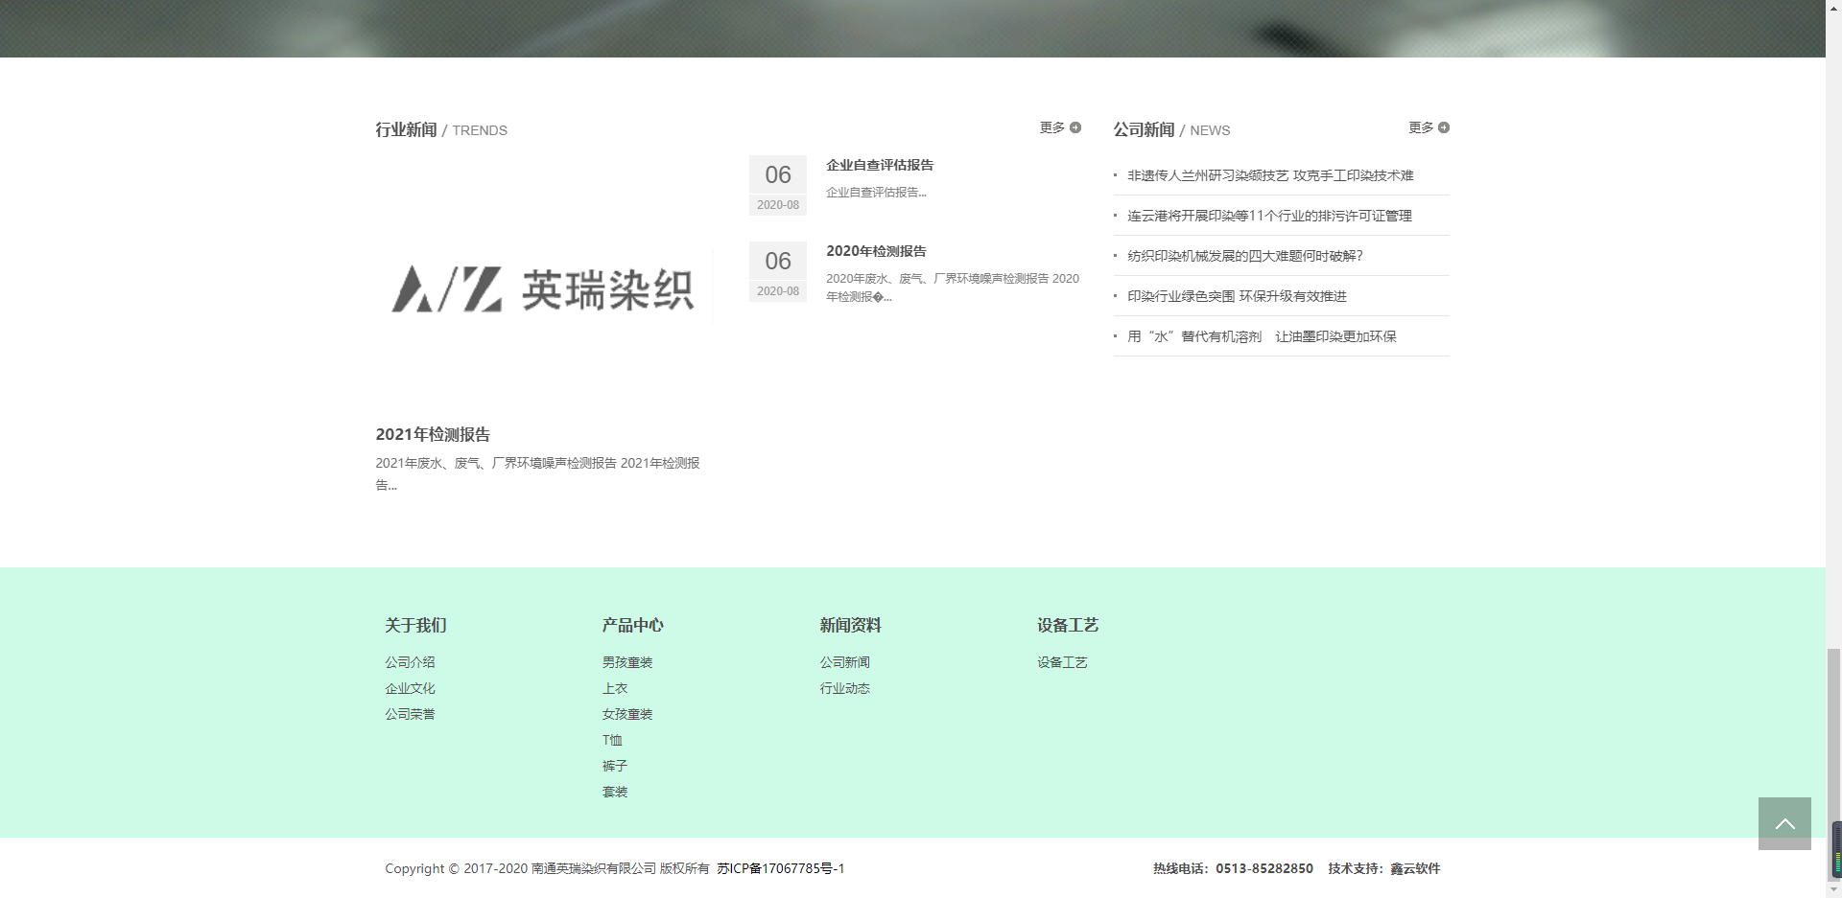The height and width of the screenshot is (898, 1842).
Task: Open 行业动态 footer link
Action: pyautogui.click(x=844, y=688)
